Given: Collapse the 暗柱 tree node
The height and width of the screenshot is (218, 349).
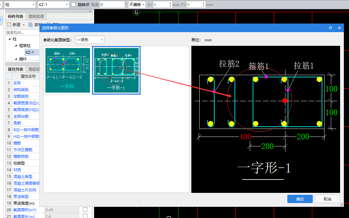Looking at the screenshot, I should 16,59.
